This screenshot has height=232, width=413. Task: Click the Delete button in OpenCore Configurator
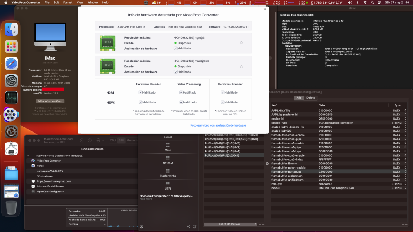click(x=311, y=98)
